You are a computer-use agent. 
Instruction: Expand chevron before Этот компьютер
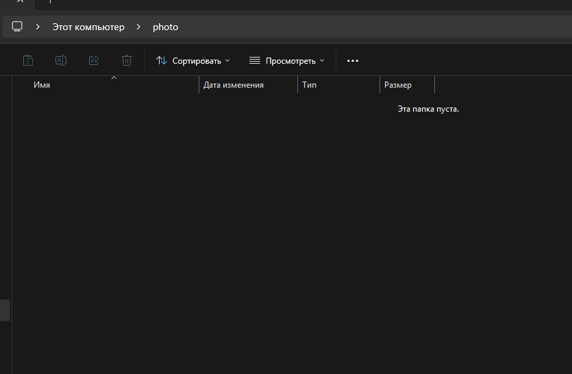[x=38, y=27]
